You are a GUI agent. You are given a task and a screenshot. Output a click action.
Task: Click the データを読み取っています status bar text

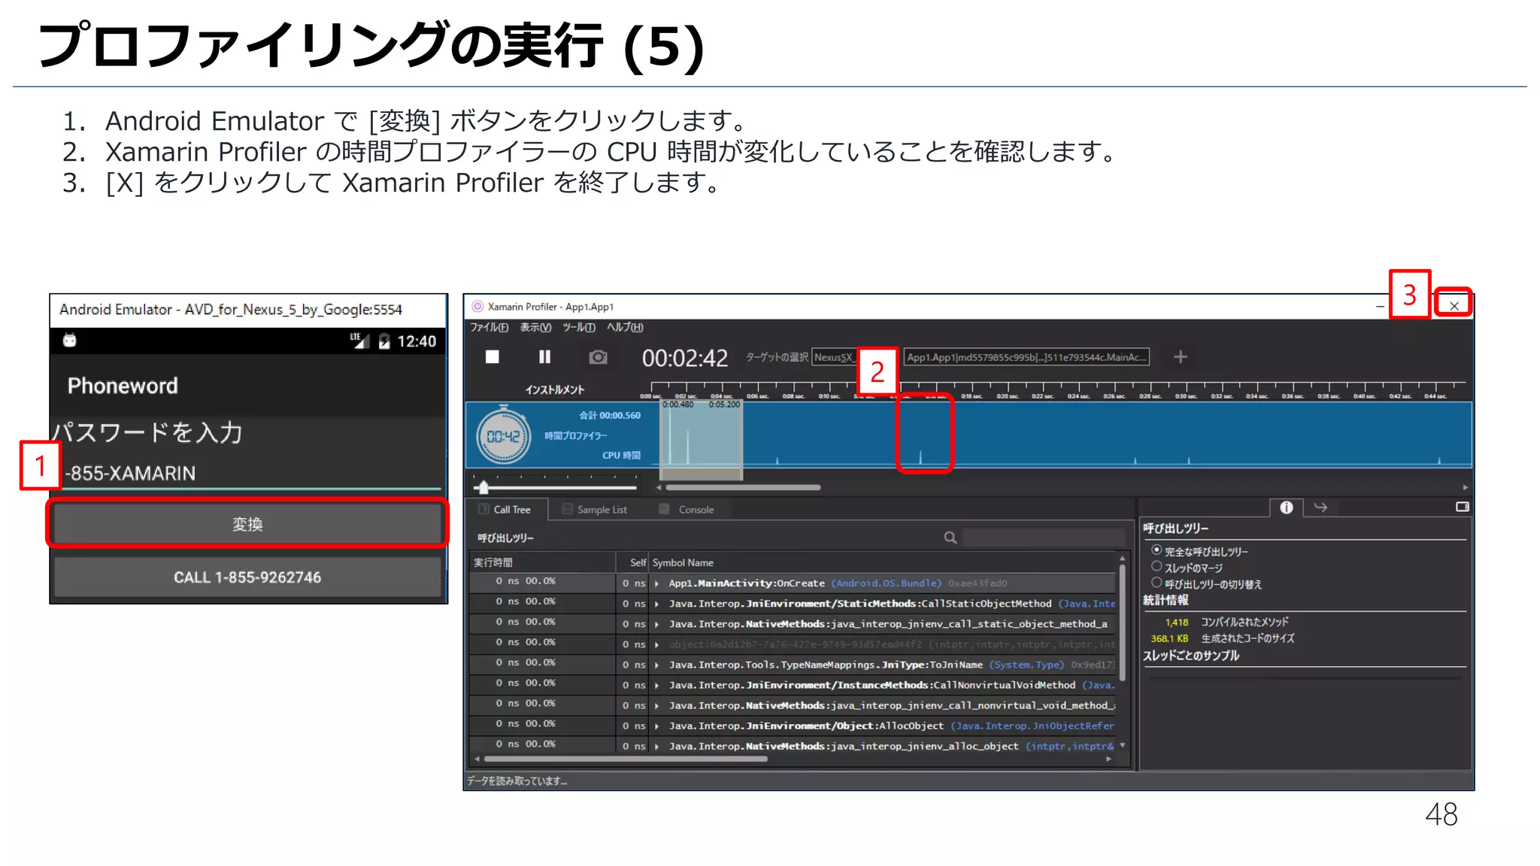(517, 781)
